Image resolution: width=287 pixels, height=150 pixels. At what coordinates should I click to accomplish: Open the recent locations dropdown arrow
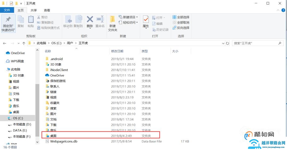[19, 43]
